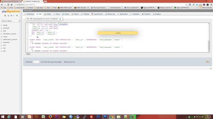Open the Status tab
Image resolution: width=213 pixels, height=119 pixels.
point(48,14)
